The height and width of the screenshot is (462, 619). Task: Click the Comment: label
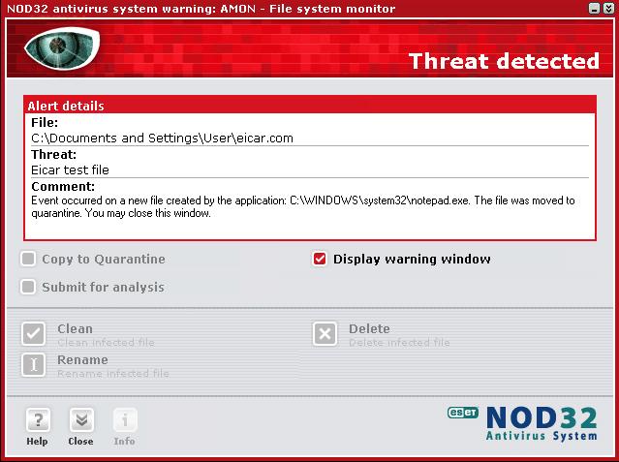pyautogui.click(x=63, y=186)
